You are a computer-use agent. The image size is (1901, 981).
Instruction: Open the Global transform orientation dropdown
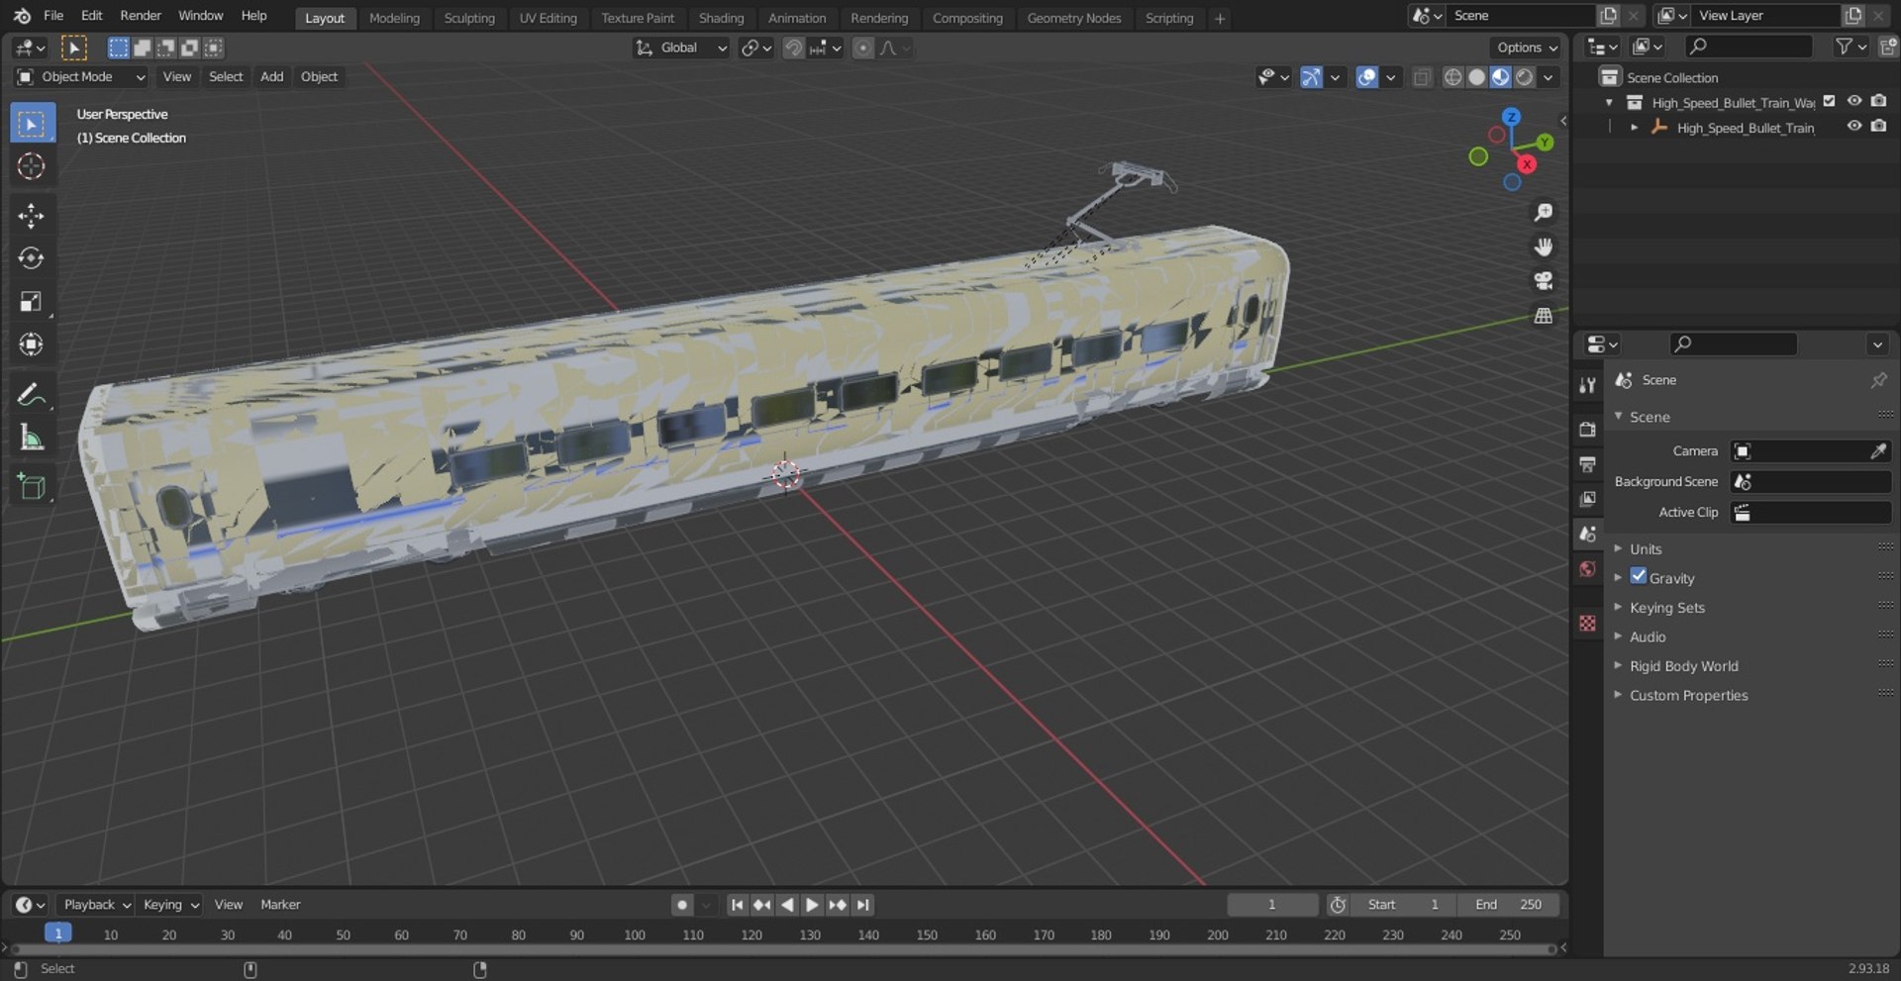(681, 48)
